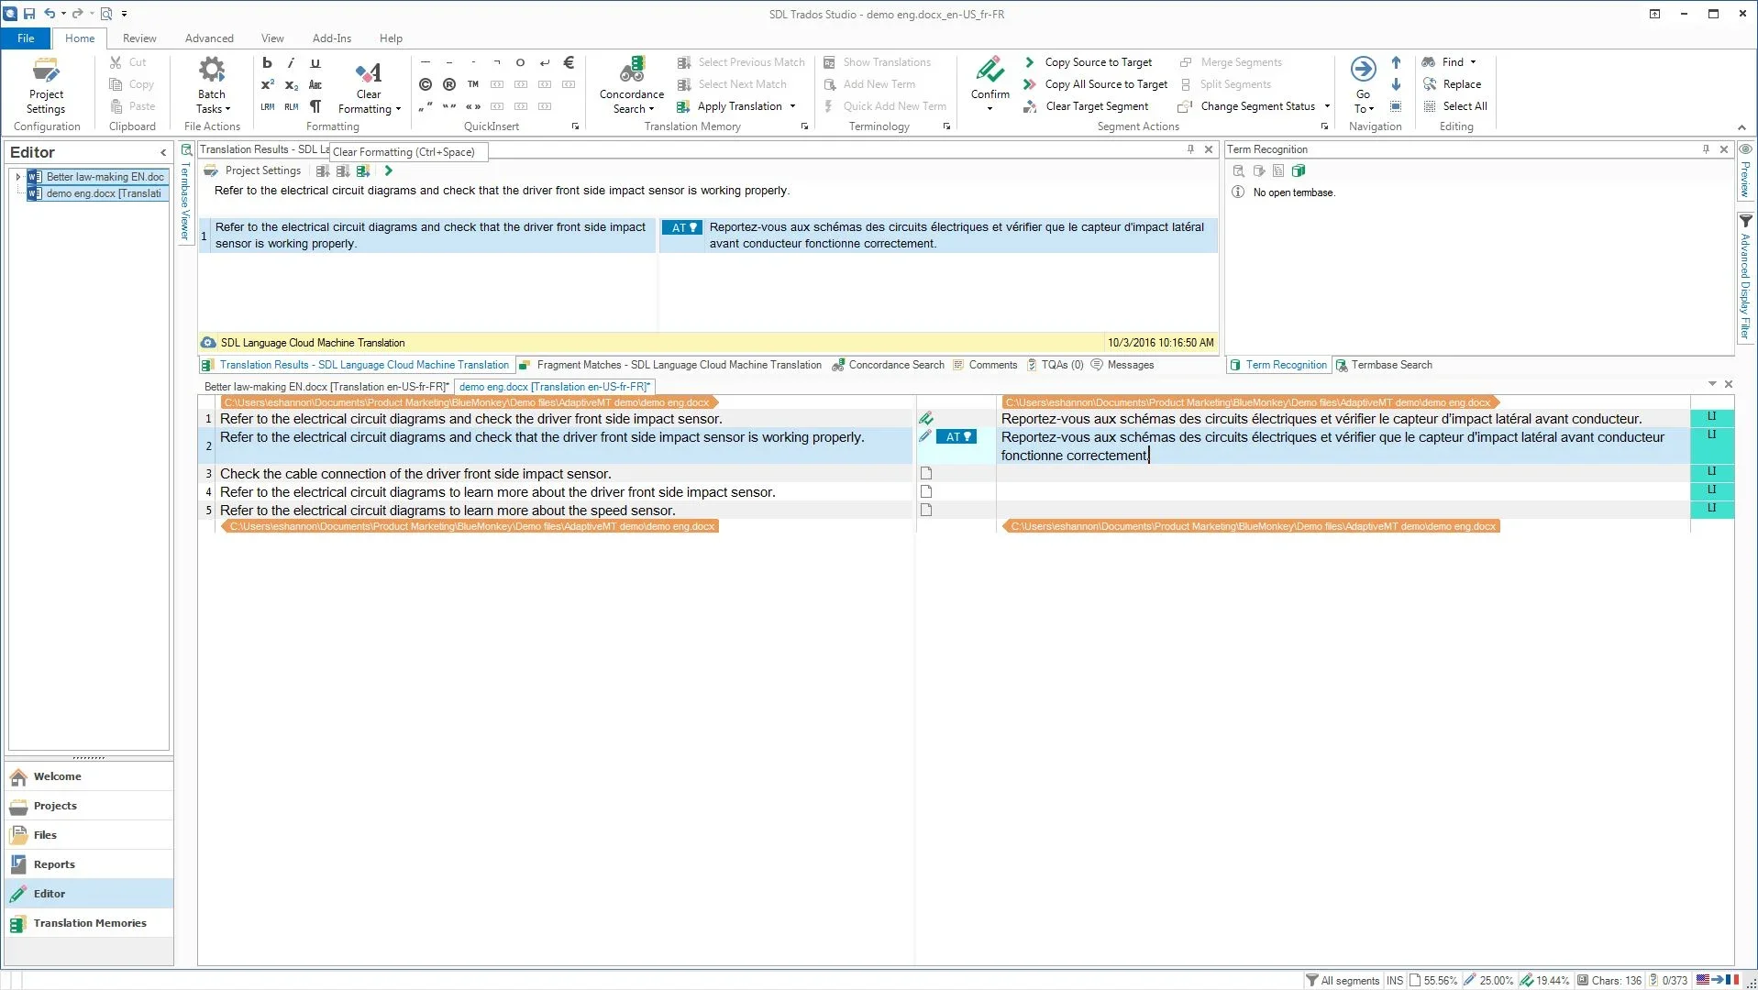Click Copy Source to Target

(x=1098, y=62)
